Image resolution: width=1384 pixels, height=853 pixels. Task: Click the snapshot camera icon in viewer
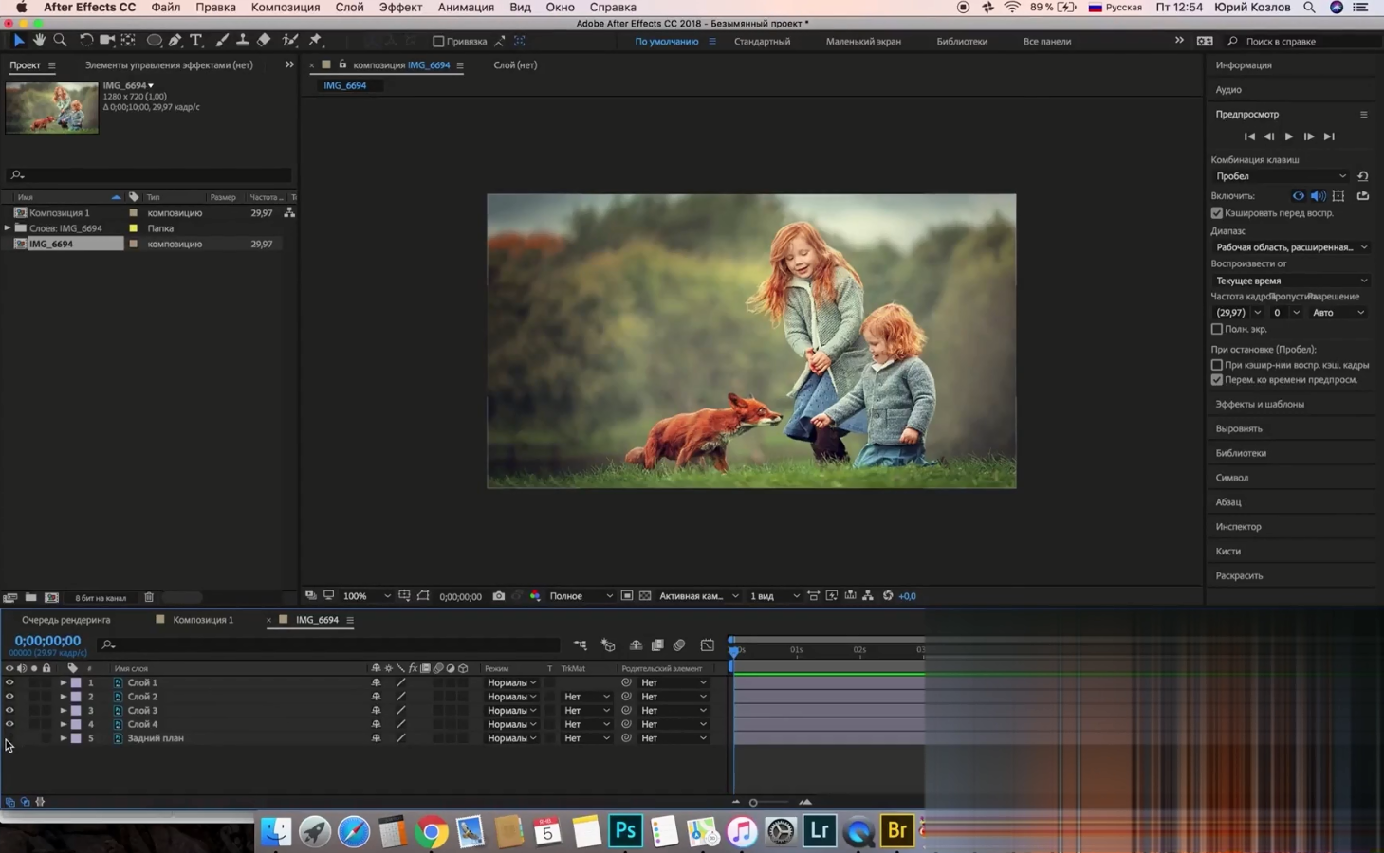pos(498,596)
